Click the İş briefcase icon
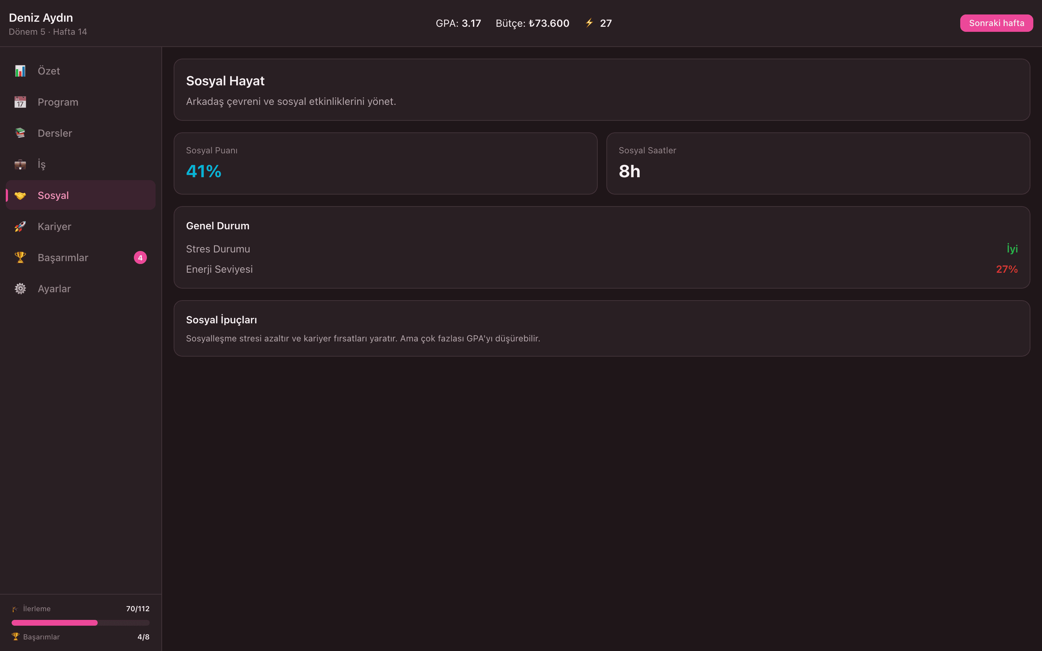Viewport: 1042px width, 651px height. point(20,165)
